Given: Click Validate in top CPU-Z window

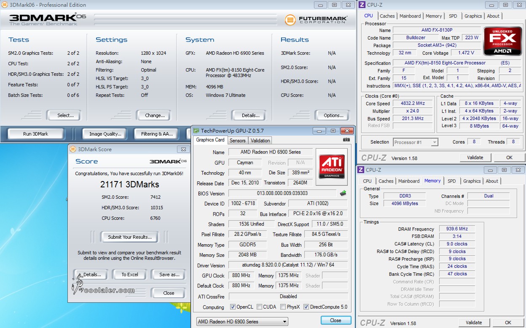Looking at the screenshot, I should pyautogui.click(x=475, y=157).
